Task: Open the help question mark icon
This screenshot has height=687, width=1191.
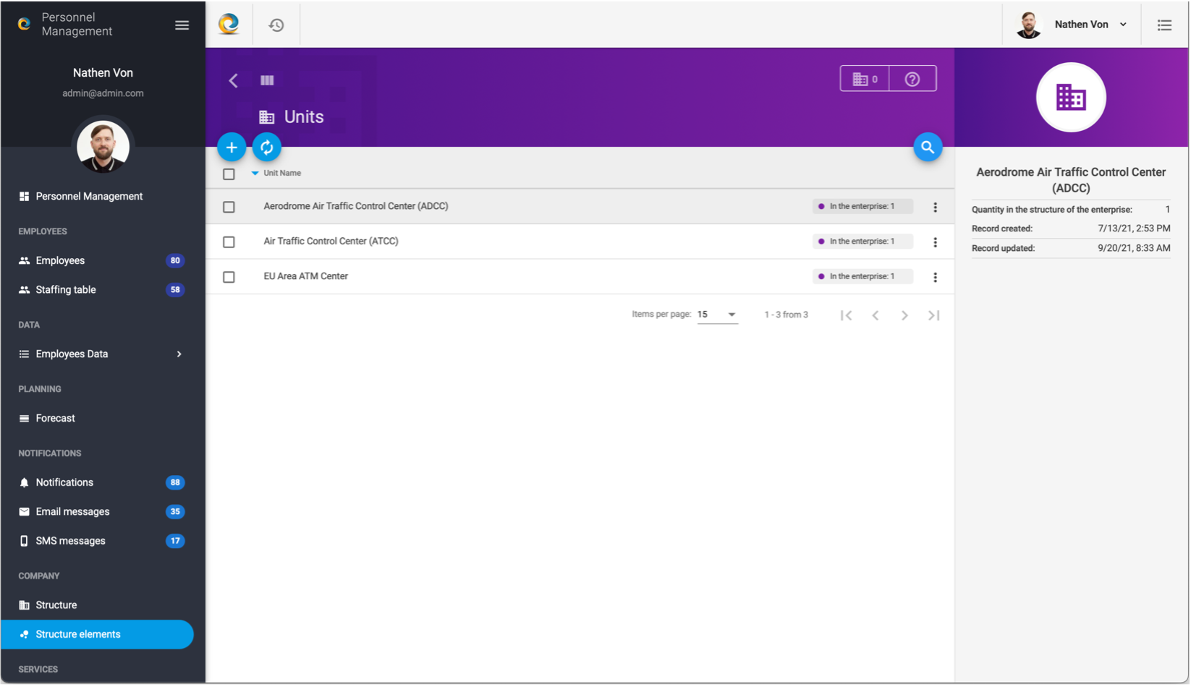Action: [912, 80]
